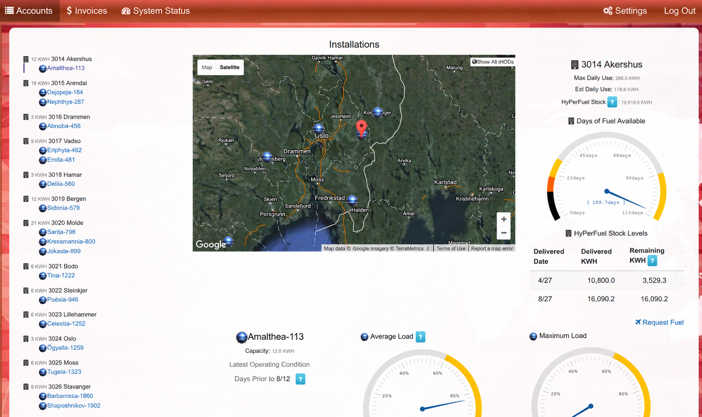Select Celestia-1252 unit
Viewport: 702px width, 417px height.
click(x=66, y=323)
